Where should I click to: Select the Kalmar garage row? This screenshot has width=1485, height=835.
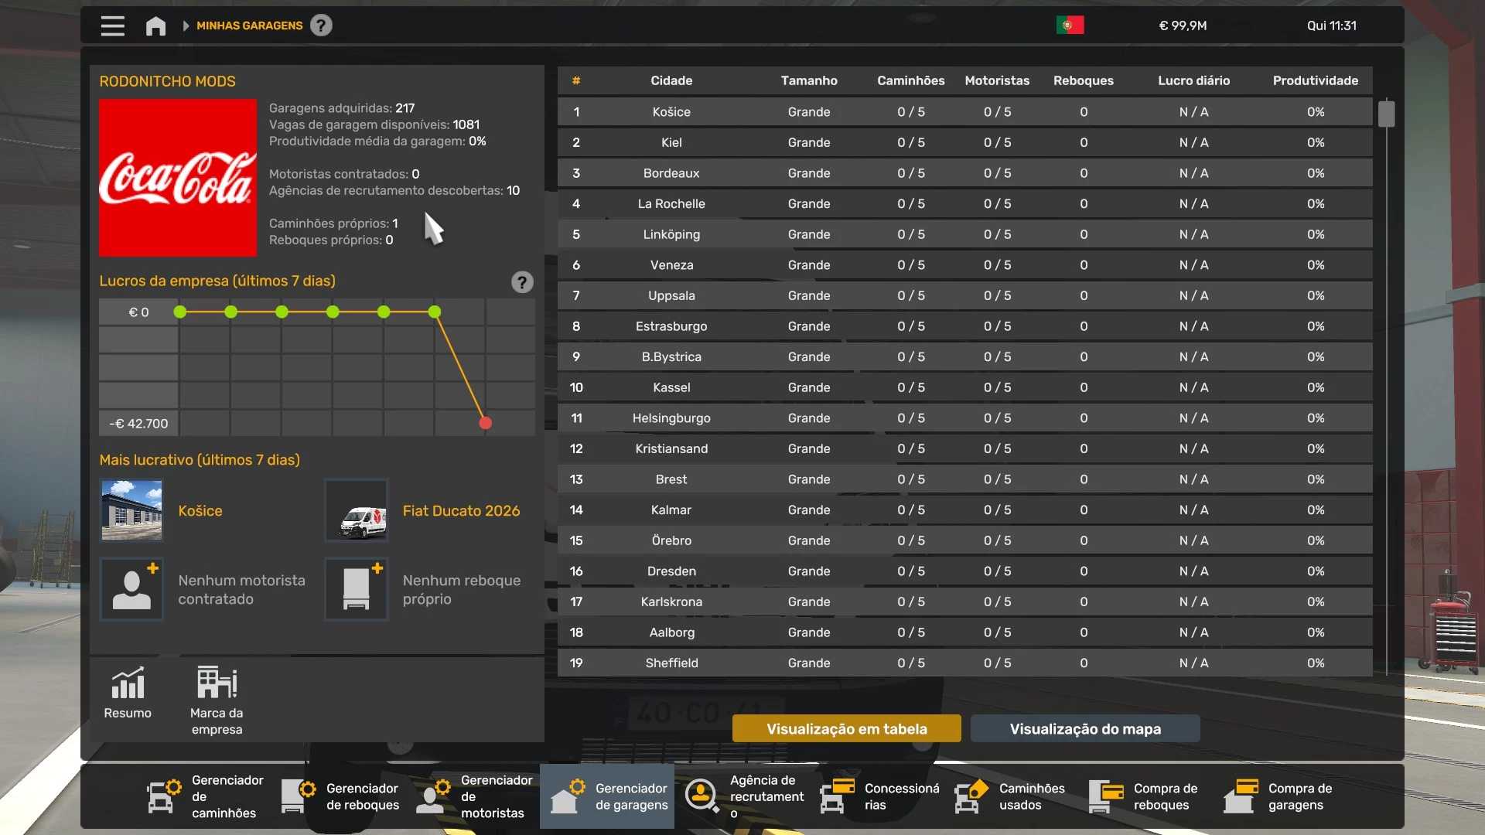(964, 510)
